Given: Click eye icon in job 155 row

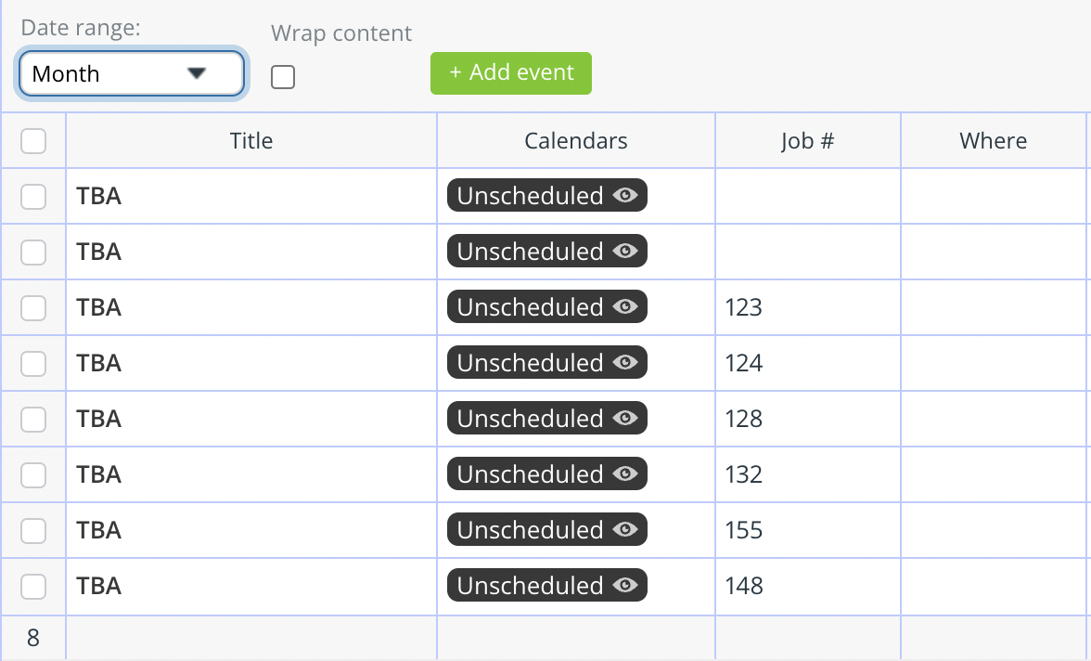Looking at the screenshot, I should pos(625,529).
